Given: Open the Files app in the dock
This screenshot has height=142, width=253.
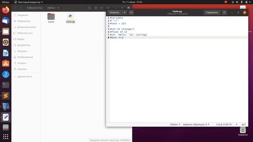Looking at the screenshot, I should [x=6, y=32].
